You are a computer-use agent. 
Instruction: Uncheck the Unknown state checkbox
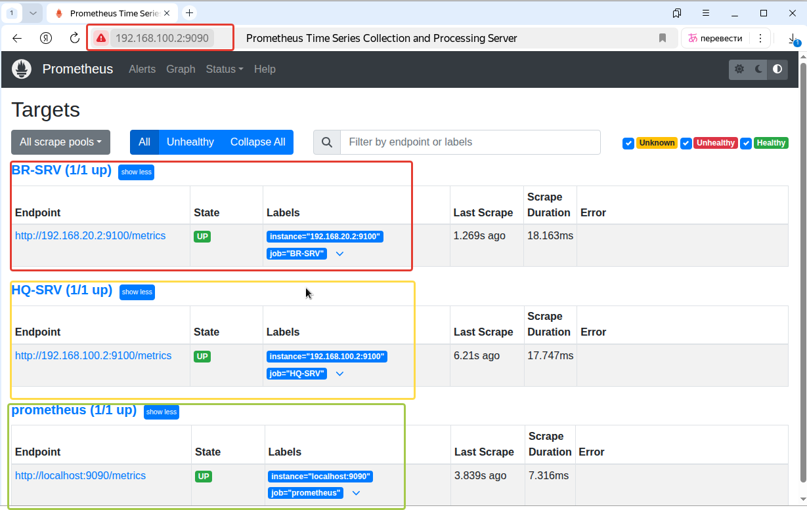(628, 143)
